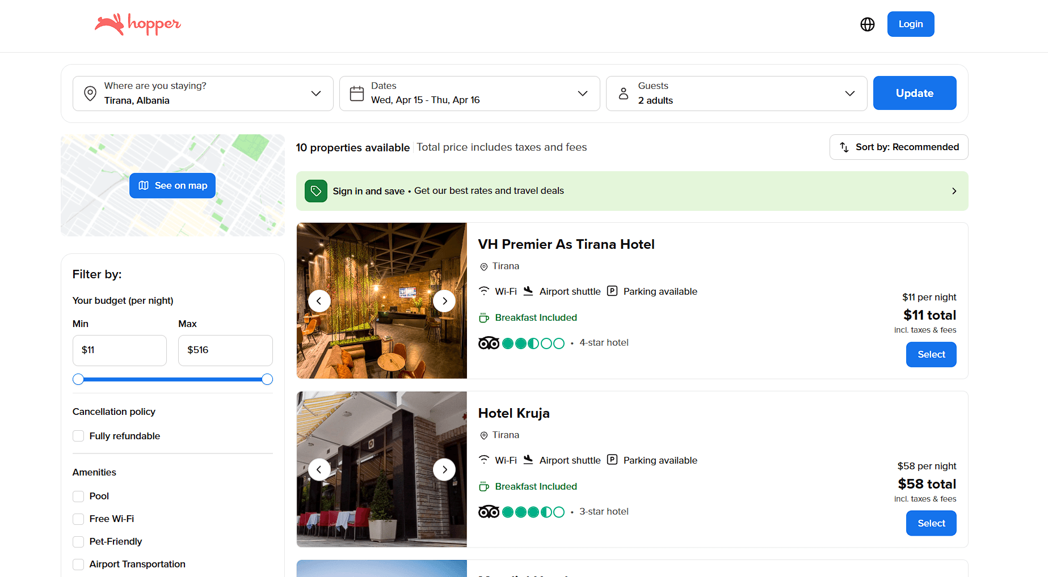Show previous photo of VH Premier hotel
Image resolution: width=1048 pixels, height=577 pixels.
319,300
